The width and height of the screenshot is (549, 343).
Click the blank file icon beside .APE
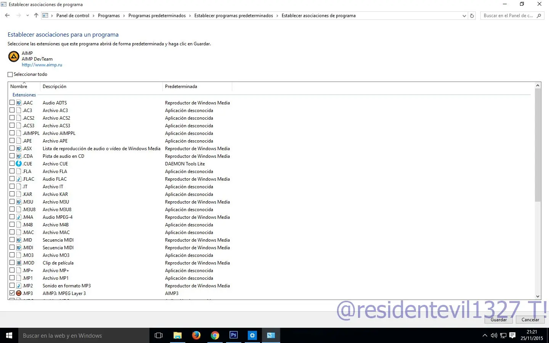pos(19,141)
